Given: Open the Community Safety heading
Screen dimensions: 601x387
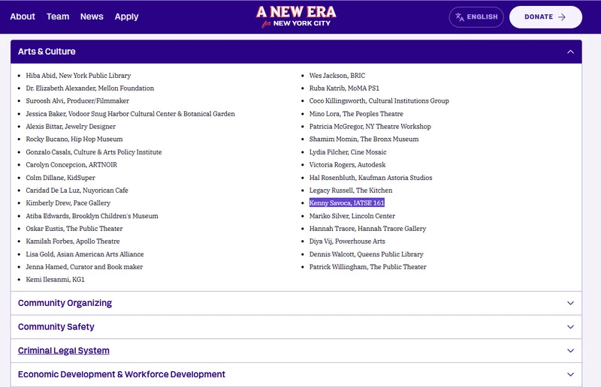Looking at the screenshot, I should [56, 326].
